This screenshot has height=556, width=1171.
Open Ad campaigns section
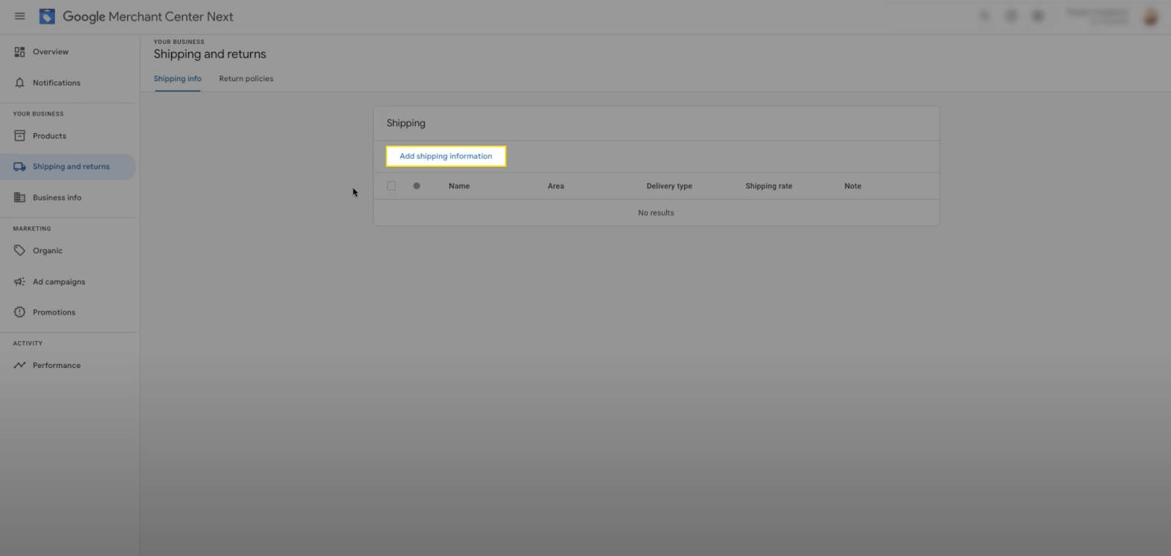click(59, 282)
